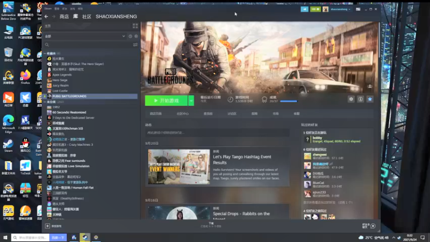Select PUBG: BATTLEGROUNDS in the library list
The width and height of the screenshot is (430, 242).
point(91,96)
